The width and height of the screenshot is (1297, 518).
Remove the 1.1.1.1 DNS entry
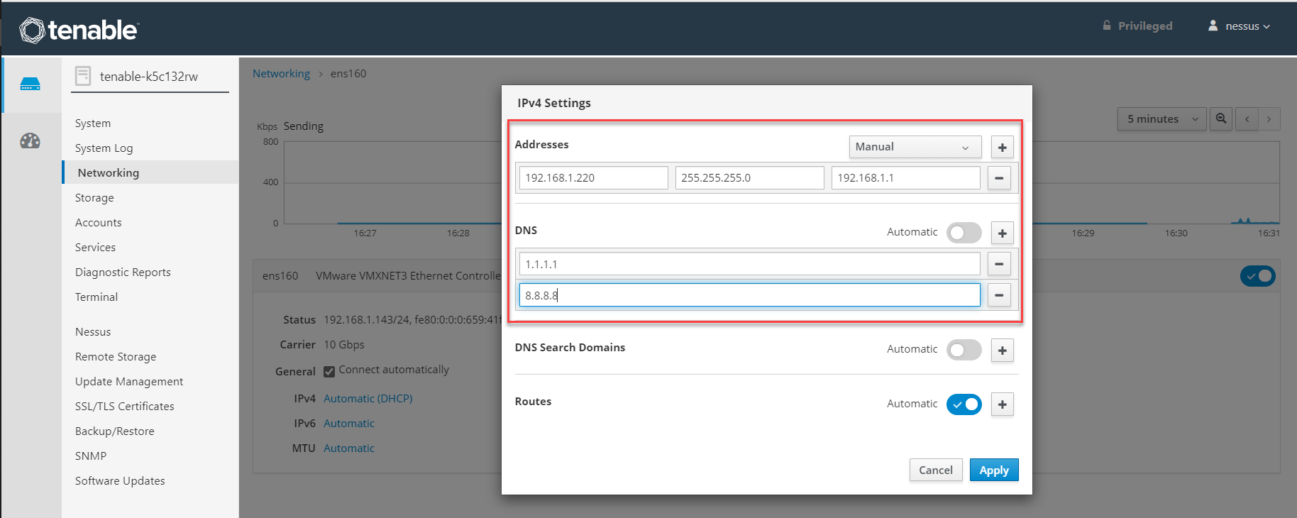pos(999,264)
